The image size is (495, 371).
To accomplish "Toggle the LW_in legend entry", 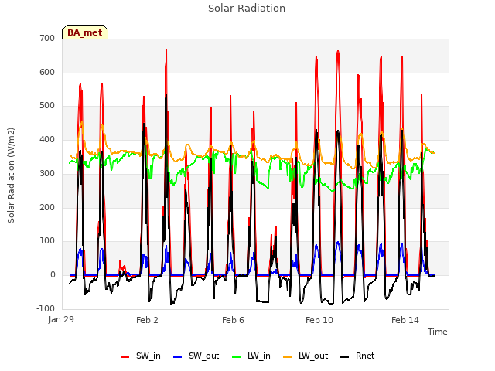I will tap(251, 356).
